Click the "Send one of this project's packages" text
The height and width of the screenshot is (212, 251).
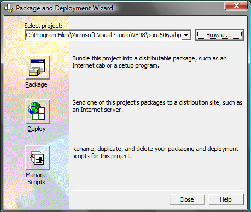click(x=157, y=106)
